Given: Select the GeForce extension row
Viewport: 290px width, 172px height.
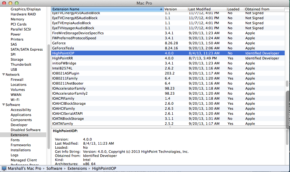Looking at the screenshot, I should 168,43.
